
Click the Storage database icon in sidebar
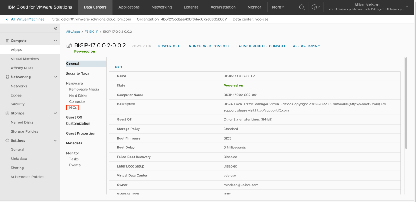7,113
